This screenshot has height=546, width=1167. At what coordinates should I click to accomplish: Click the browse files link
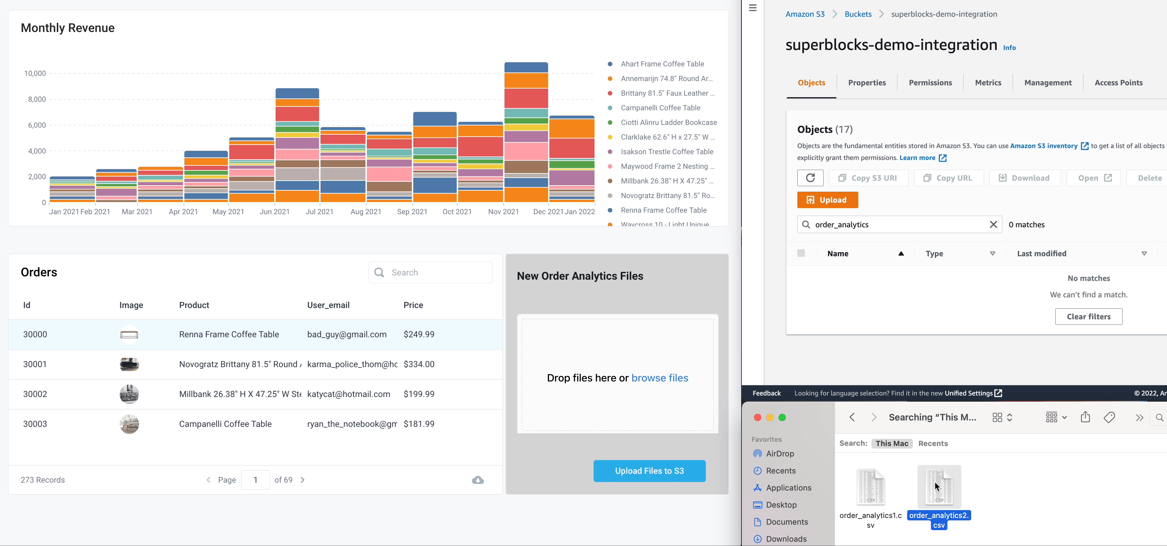point(660,378)
